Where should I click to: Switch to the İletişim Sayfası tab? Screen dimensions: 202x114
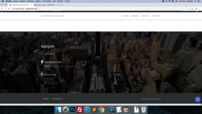coord(46,5)
